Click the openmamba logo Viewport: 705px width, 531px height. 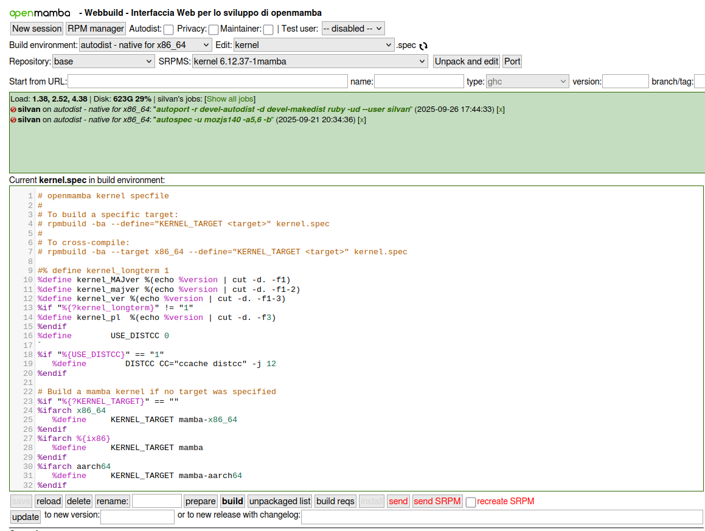pyautogui.click(x=40, y=13)
